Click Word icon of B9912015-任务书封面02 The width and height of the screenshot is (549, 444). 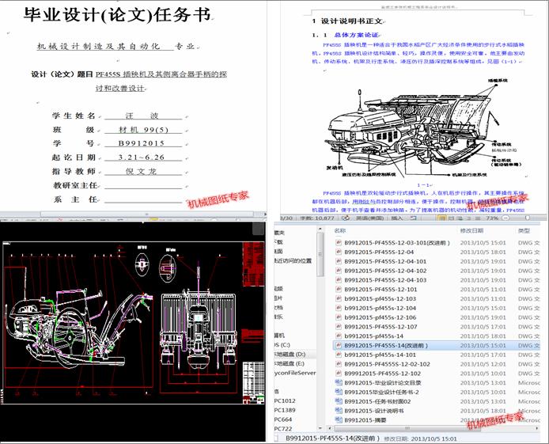(x=339, y=401)
